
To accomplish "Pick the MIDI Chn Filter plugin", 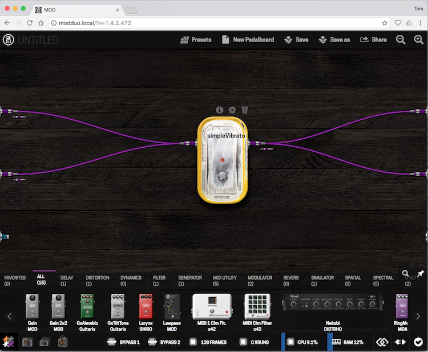I will tap(257, 313).
